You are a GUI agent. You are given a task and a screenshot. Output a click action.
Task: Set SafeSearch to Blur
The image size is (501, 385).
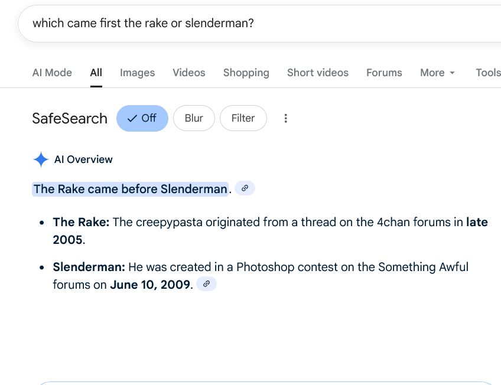pyautogui.click(x=194, y=118)
